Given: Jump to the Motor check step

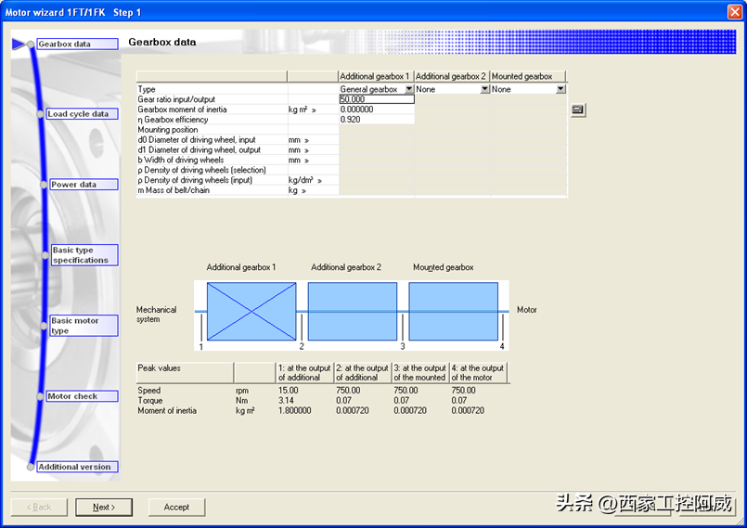Looking at the screenshot, I should [x=83, y=396].
